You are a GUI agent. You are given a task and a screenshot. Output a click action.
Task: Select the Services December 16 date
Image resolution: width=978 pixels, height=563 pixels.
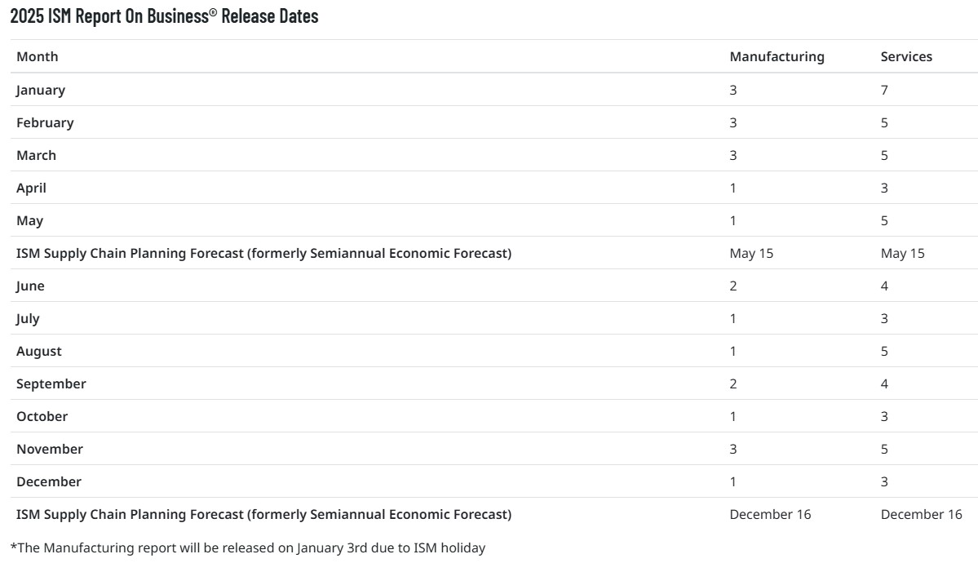click(921, 514)
